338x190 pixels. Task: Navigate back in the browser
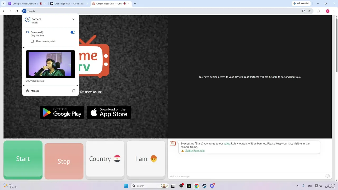(4, 11)
